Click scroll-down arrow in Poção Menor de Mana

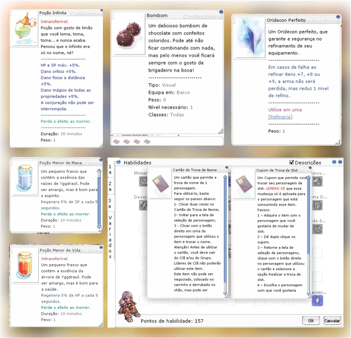click(x=99, y=227)
